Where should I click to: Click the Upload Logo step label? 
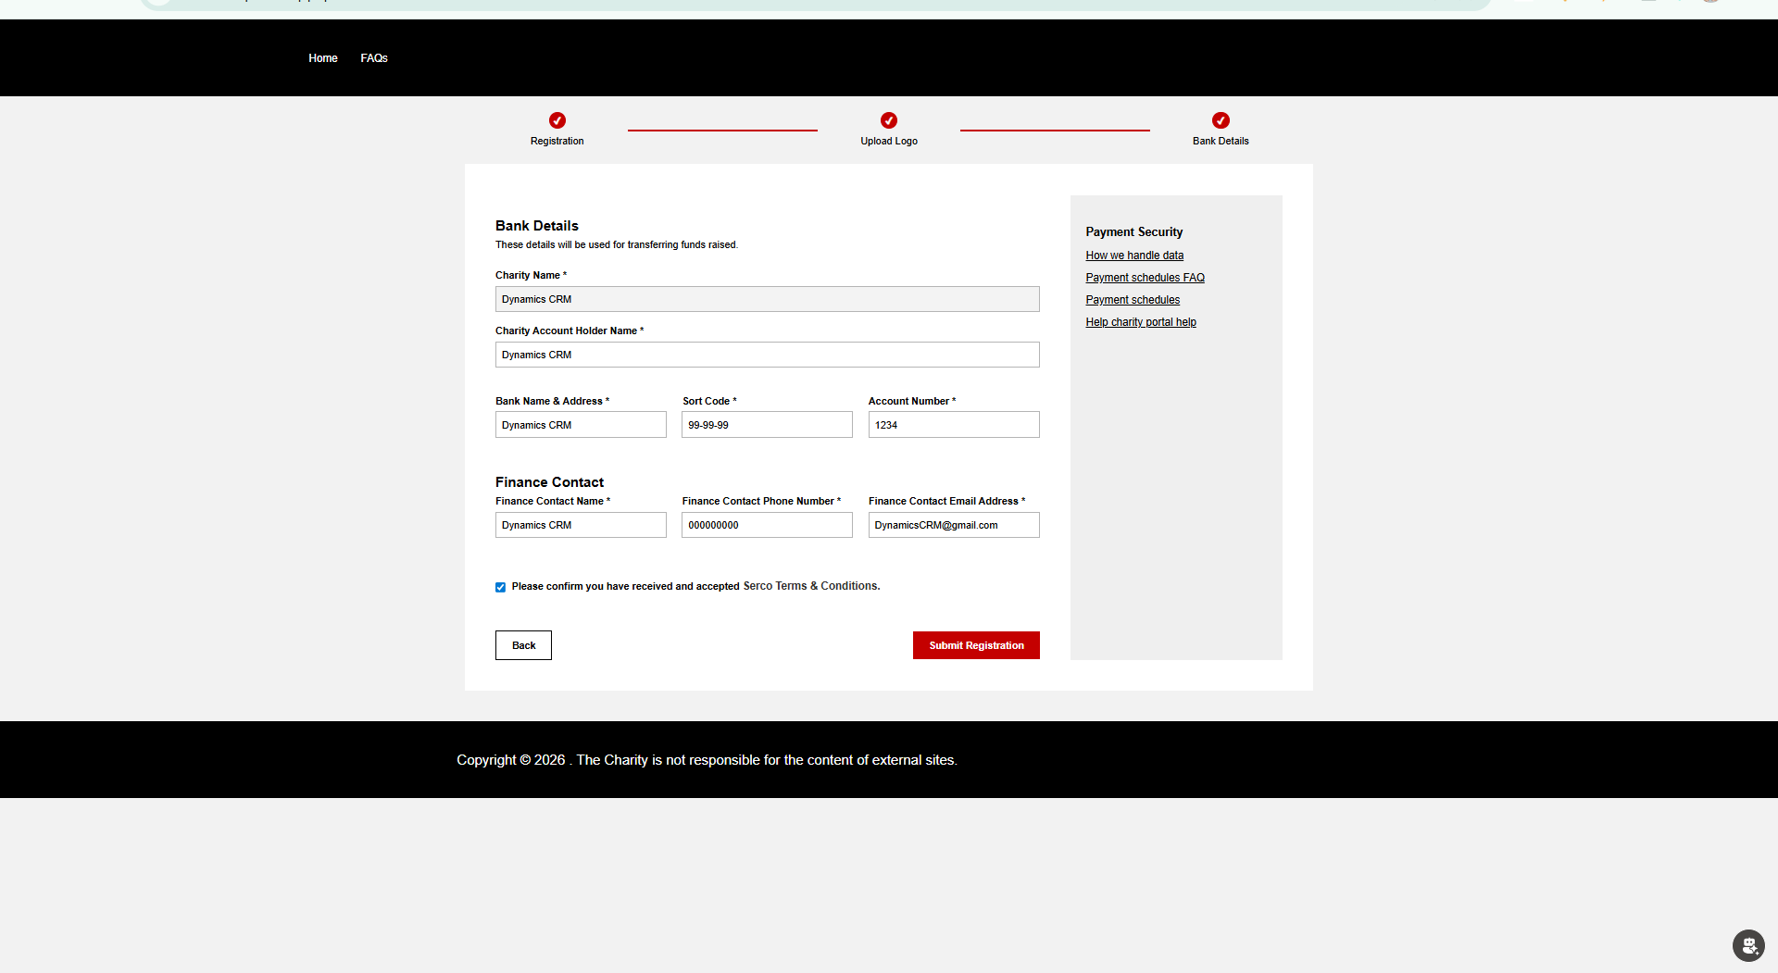(x=889, y=141)
